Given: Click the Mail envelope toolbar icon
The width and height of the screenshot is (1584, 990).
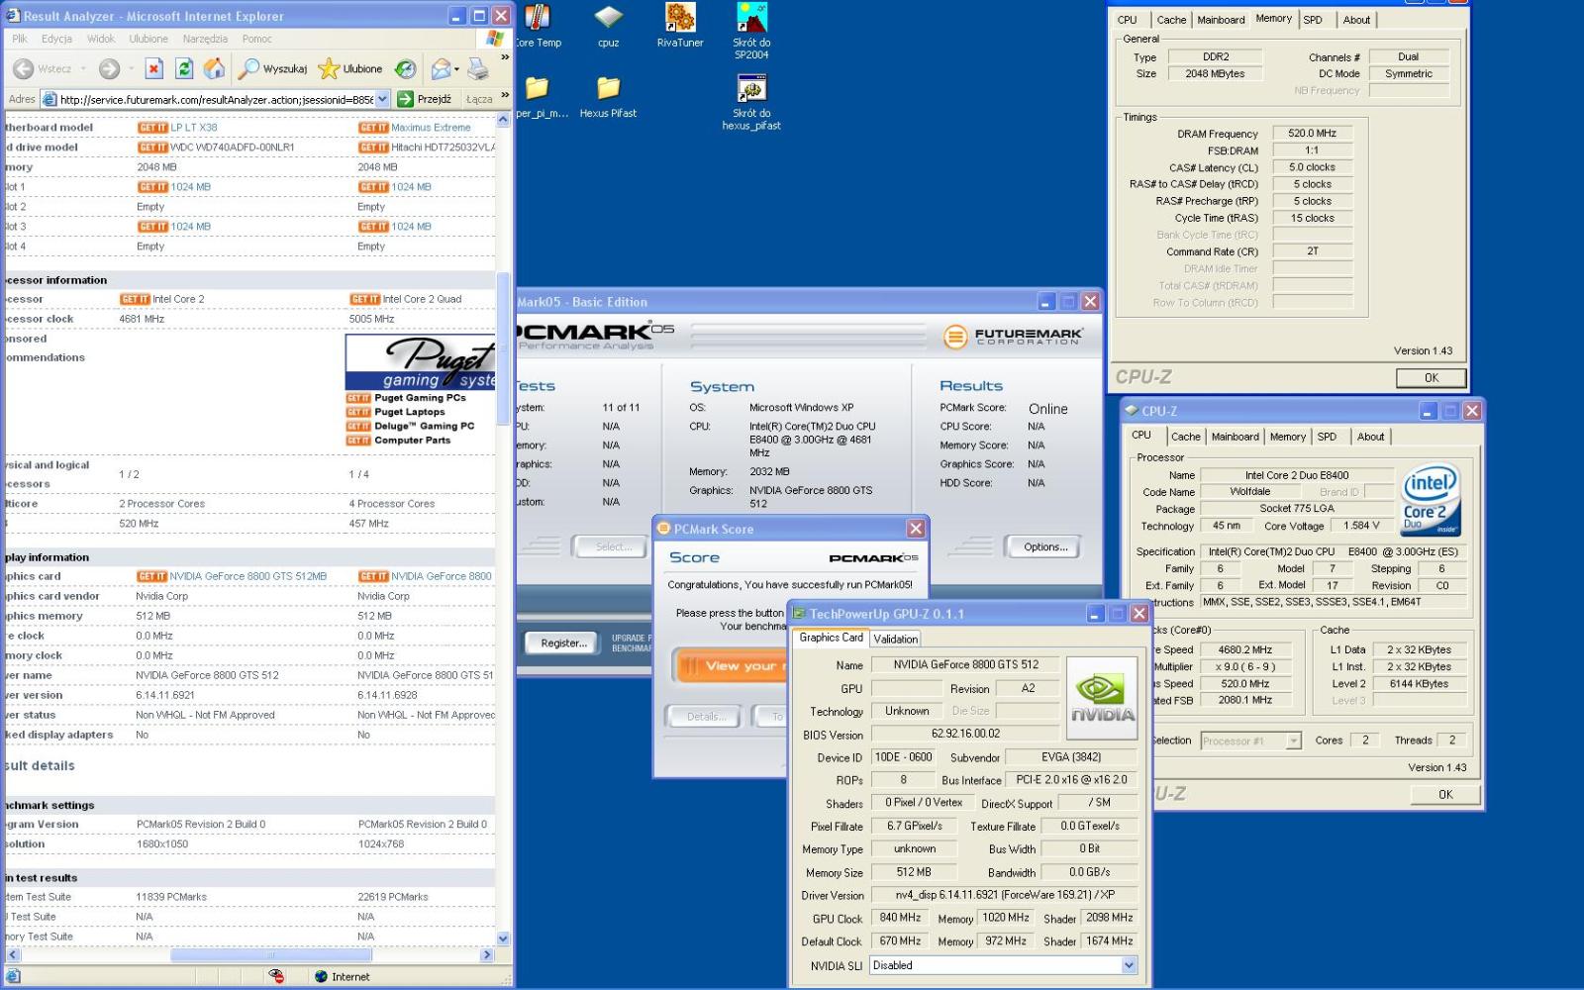Looking at the screenshot, I should [x=441, y=68].
